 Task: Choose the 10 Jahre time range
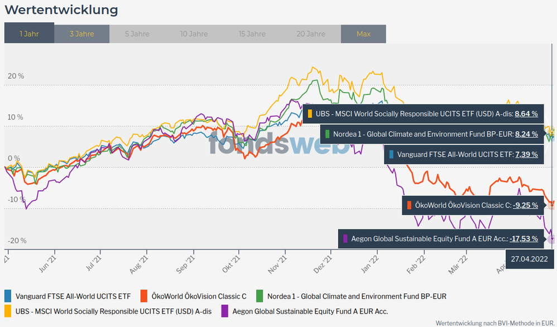(x=194, y=33)
